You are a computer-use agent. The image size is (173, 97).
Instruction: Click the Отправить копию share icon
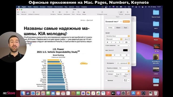(102, 12)
